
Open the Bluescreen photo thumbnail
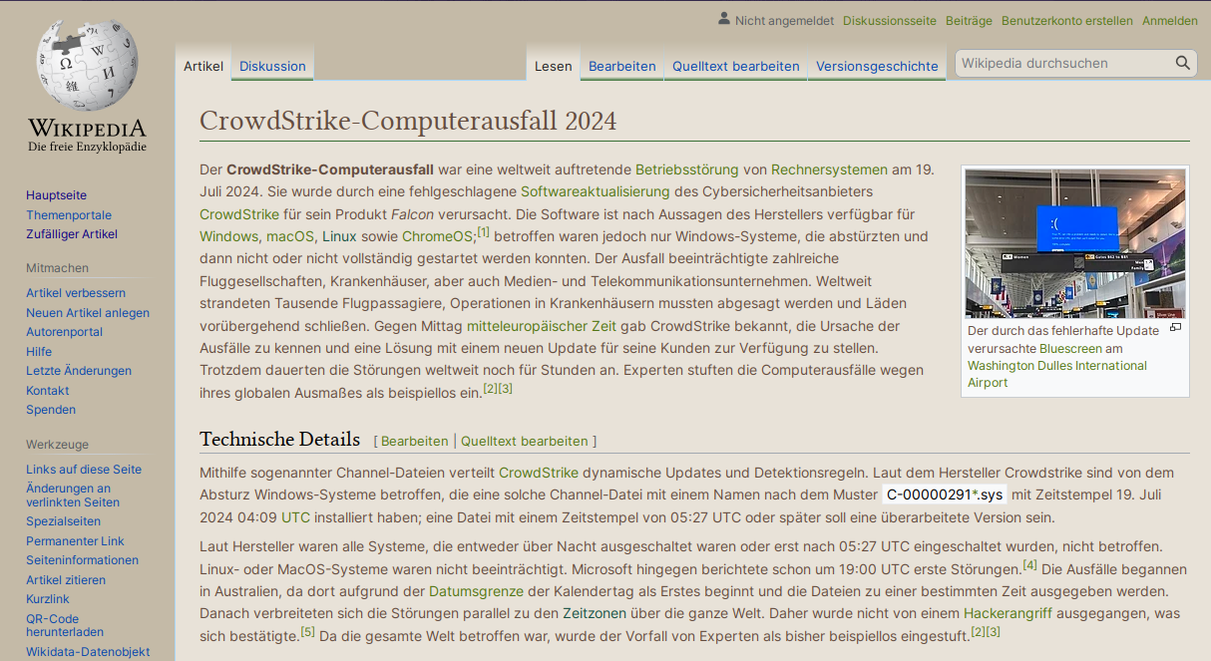click(1074, 242)
